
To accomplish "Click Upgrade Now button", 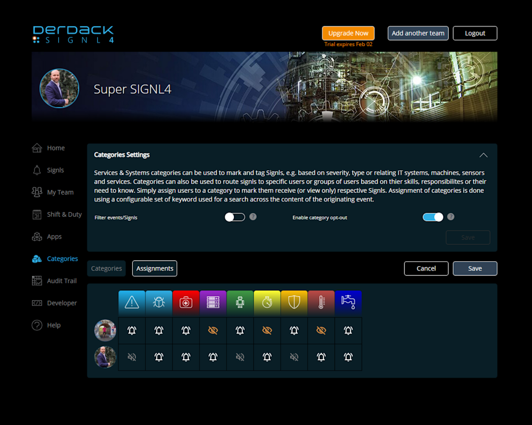I will (x=348, y=33).
